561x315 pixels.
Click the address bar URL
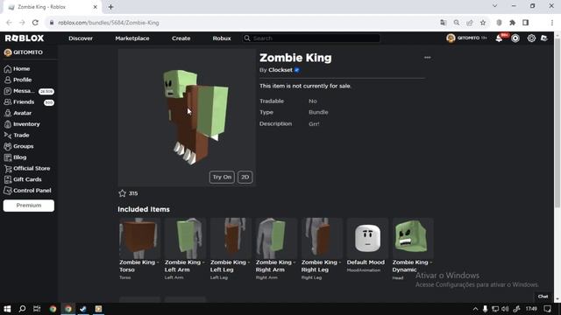pos(109,23)
